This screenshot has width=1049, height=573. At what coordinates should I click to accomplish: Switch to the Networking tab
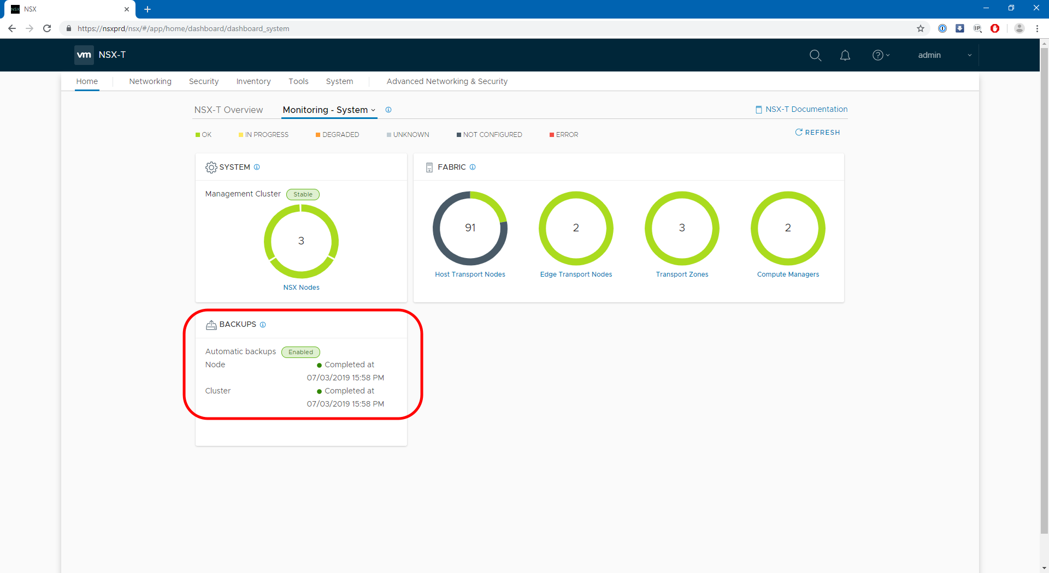coord(150,81)
